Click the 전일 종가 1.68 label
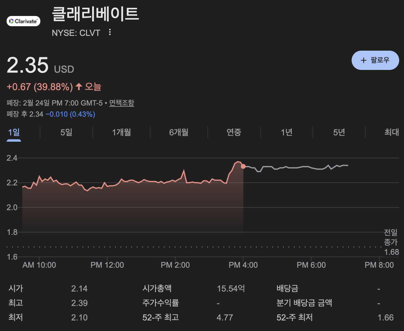Viewport: 404px width, 331px height. pos(391,242)
